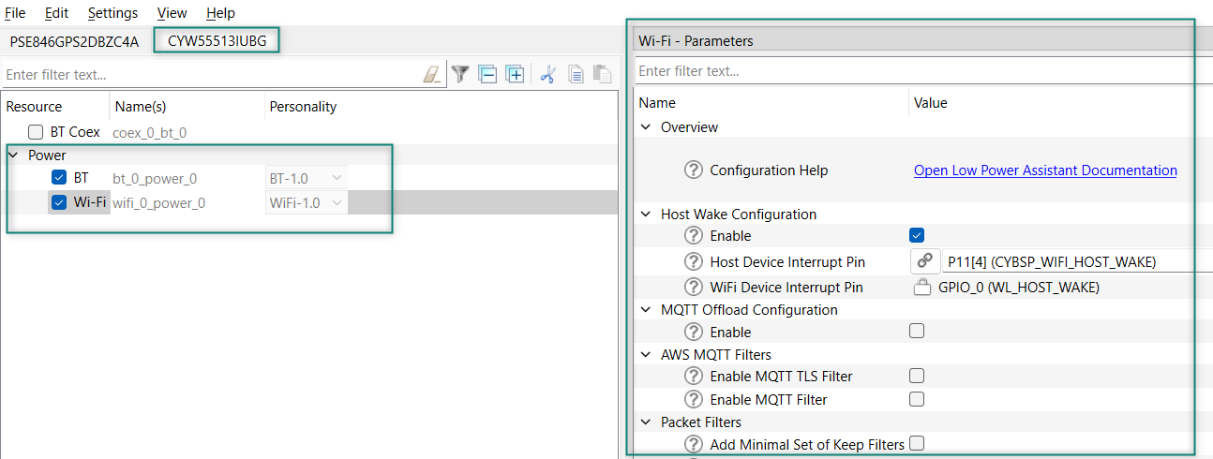The image size is (1213, 459).
Task: Click the funnel filter icon
Action: (x=460, y=75)
